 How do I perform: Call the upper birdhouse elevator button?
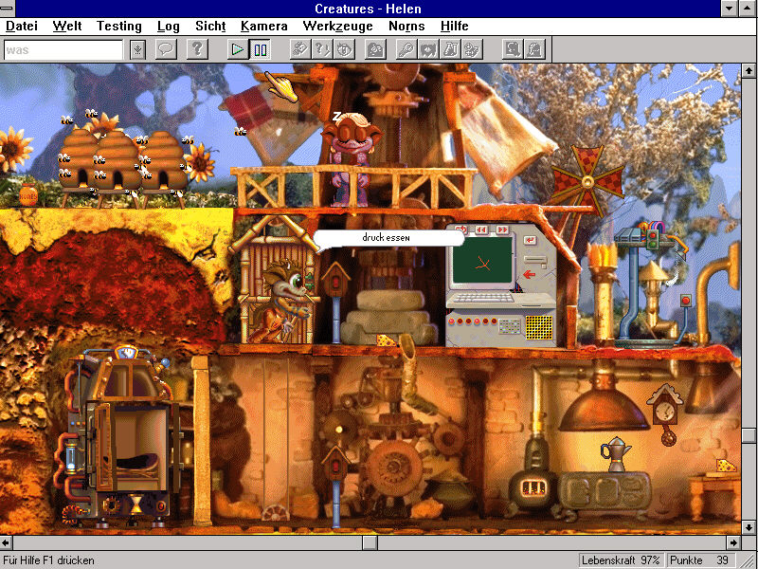pos(335,280)
